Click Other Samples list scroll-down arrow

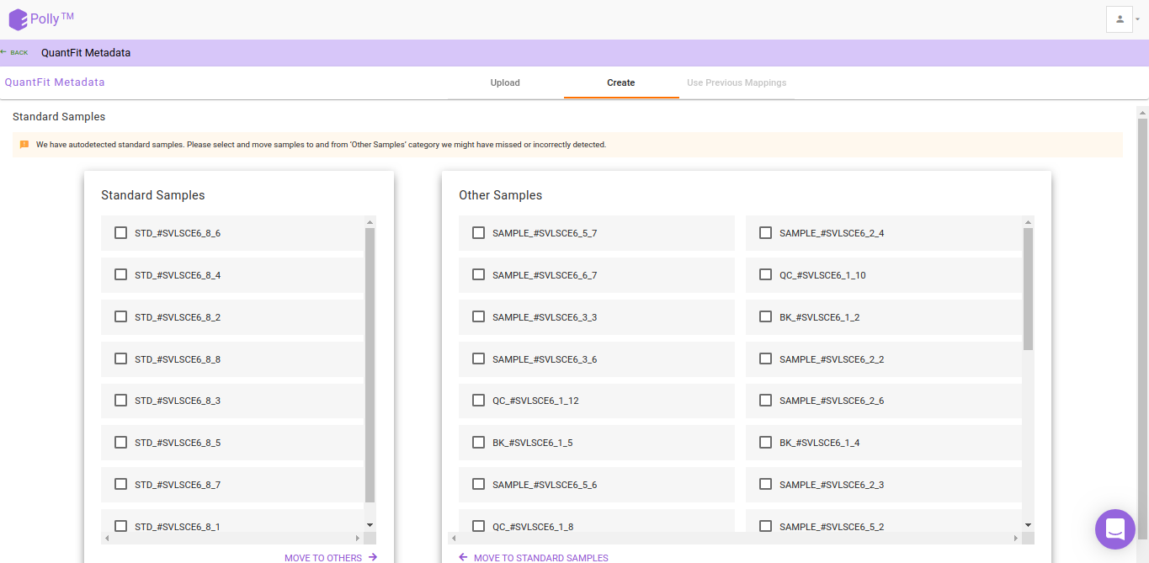pos(1028,525)
